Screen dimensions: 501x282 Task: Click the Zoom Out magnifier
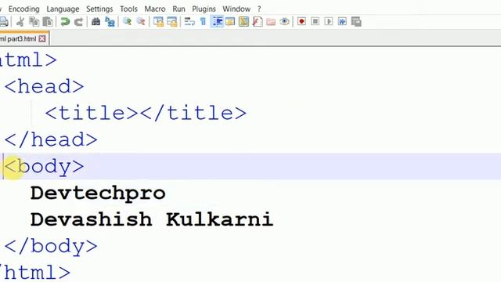(141, 22)
